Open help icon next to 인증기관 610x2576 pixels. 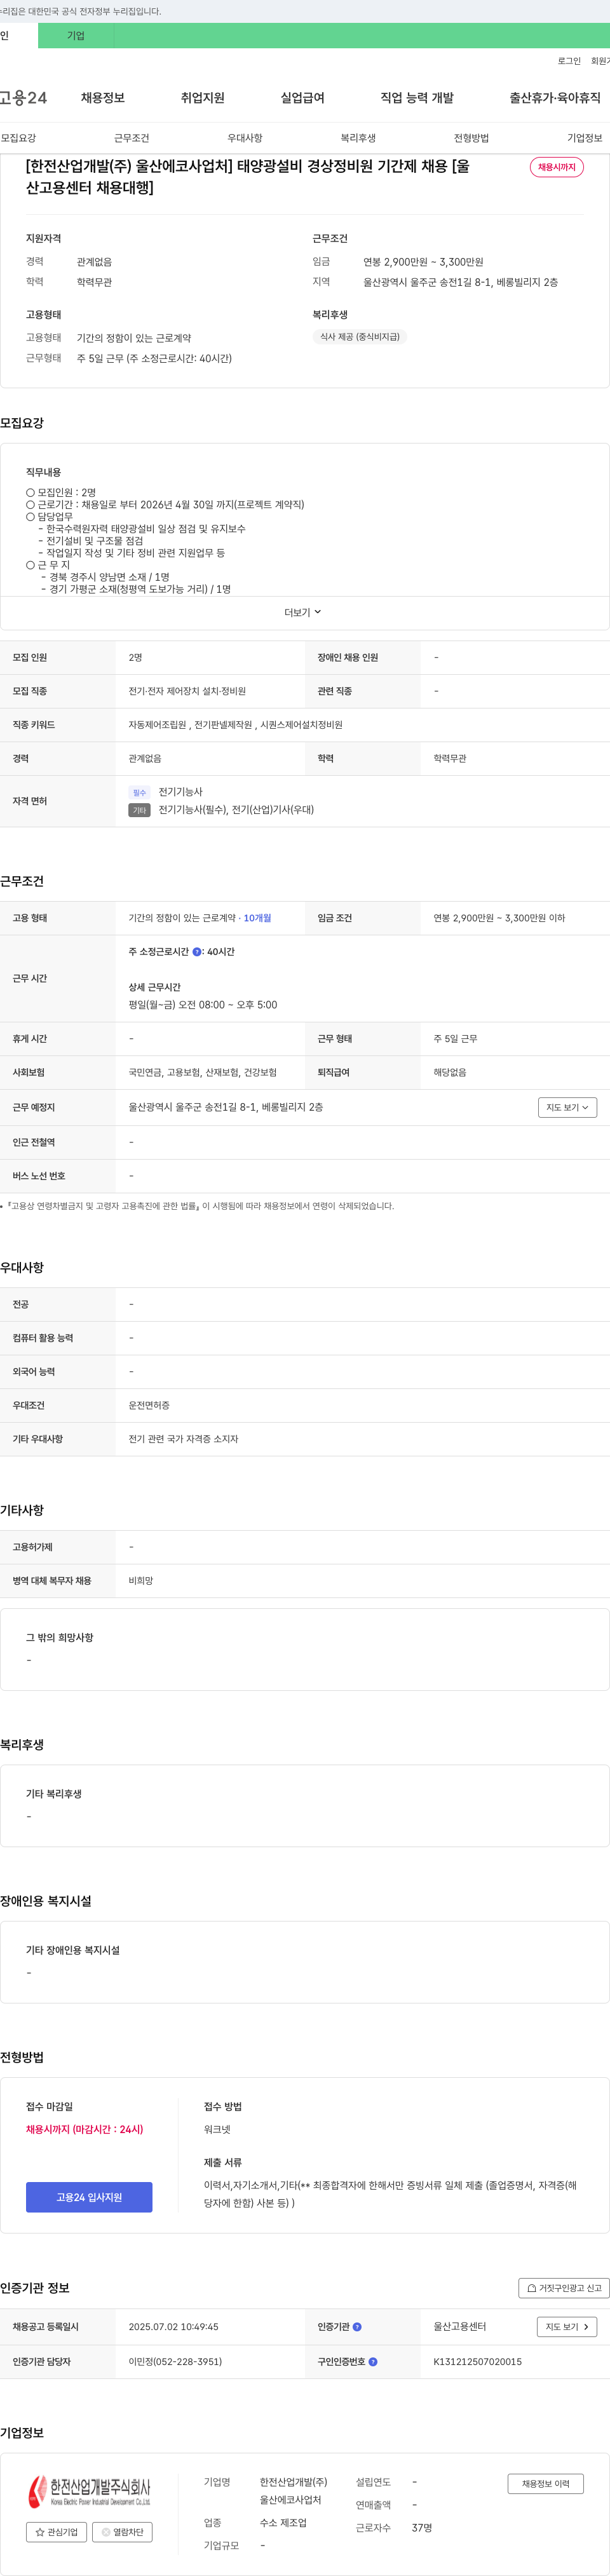point(357,2327)
